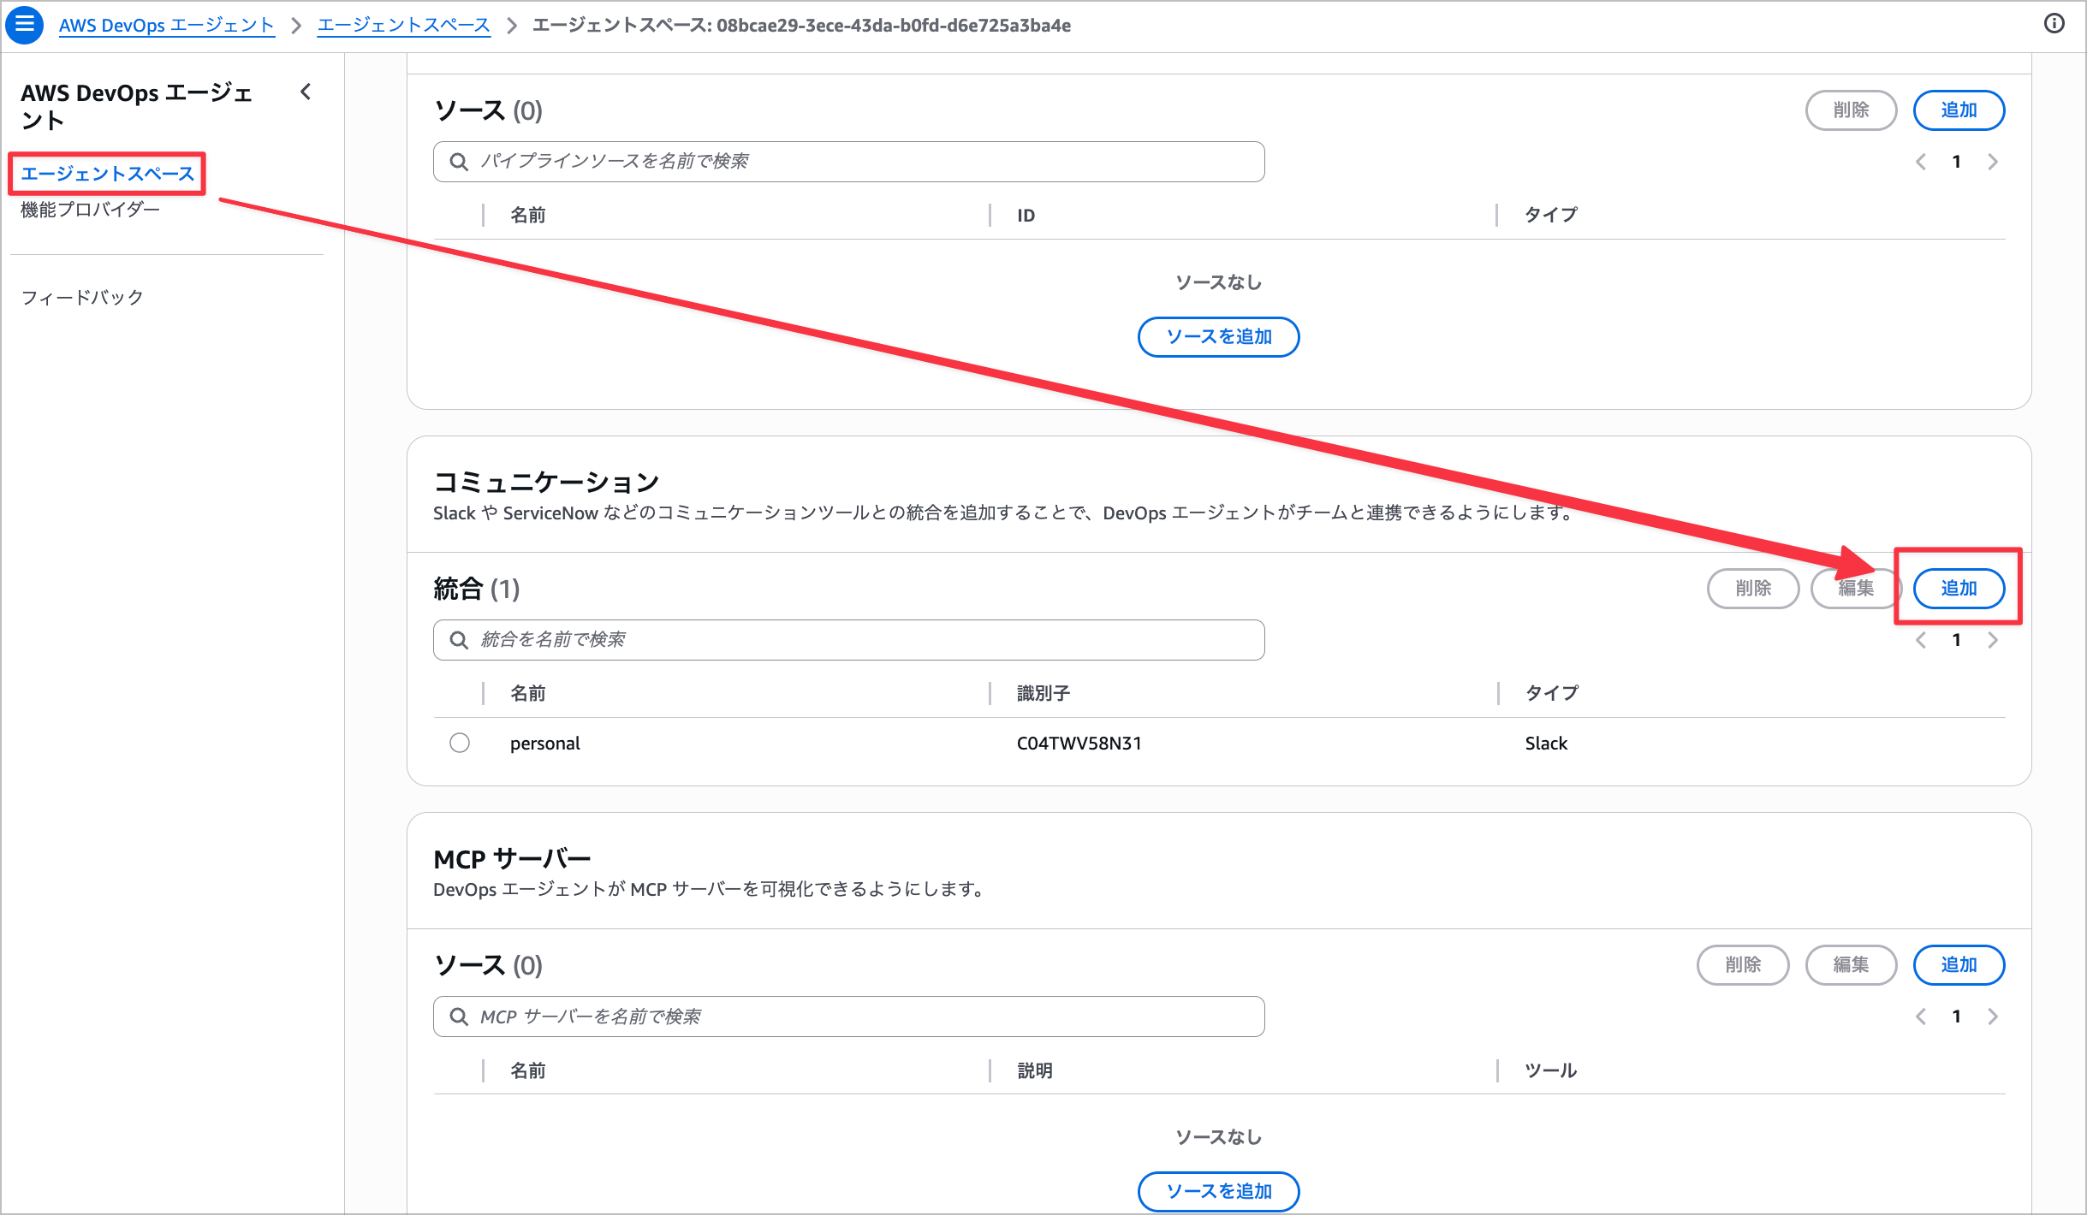Click ソースを追加 in pipeline sources section
Viewport: 2087px width, 1215px height.
click(x=1218, y=337)
